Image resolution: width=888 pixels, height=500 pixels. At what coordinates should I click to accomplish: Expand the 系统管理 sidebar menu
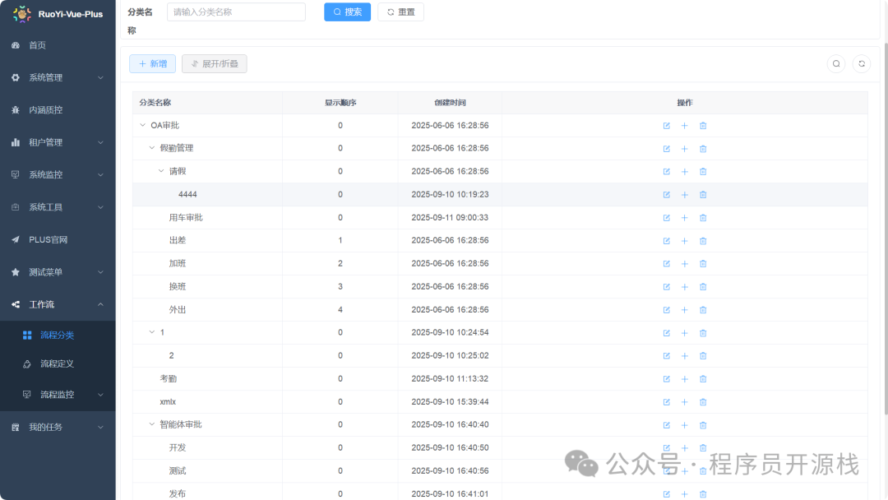click(58, 77)
